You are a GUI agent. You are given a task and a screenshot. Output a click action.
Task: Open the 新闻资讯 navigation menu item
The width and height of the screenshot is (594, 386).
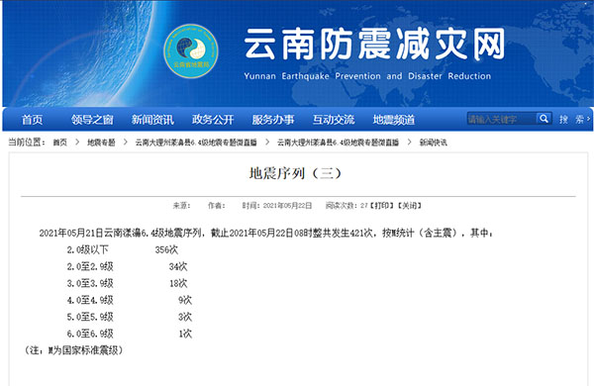coord(152,120)
